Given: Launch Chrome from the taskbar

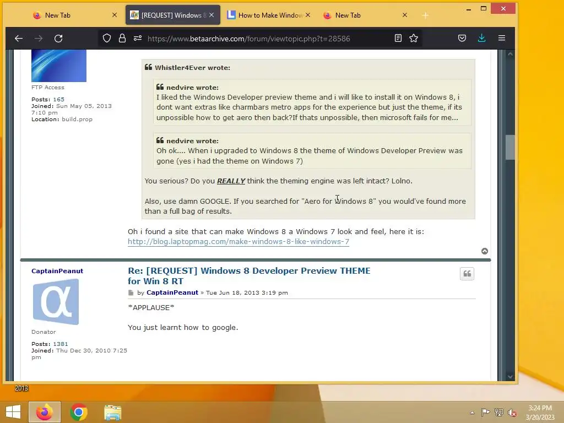Looking at the screenshot, I should coord(79,412).
